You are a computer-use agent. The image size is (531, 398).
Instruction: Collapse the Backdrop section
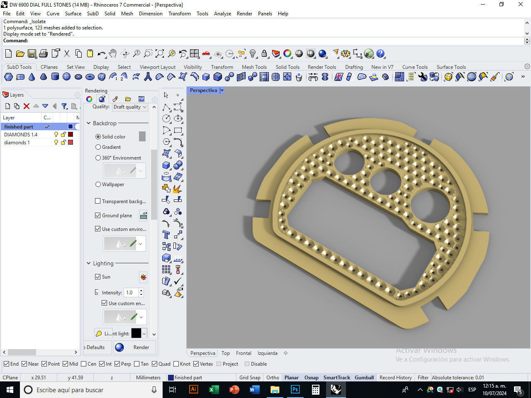89,123
